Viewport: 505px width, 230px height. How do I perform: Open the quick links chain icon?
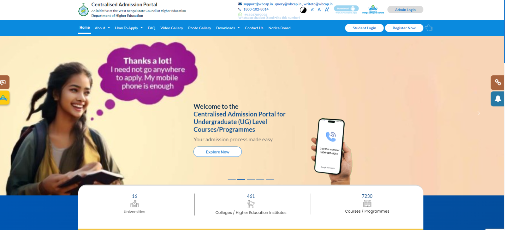coord(498,82)
